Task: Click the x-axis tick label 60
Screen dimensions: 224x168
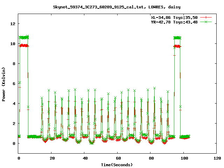Action: click(118, 158)
